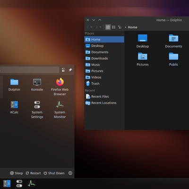Viewport: 189px width, 189px height.
Task: Open forward history dropdown in Dolphin
Action: 100,27
